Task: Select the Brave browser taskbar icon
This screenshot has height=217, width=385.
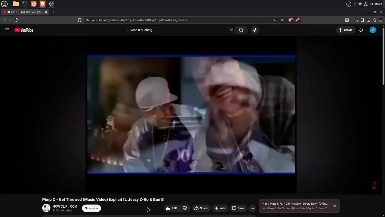Action: (42, 4)
